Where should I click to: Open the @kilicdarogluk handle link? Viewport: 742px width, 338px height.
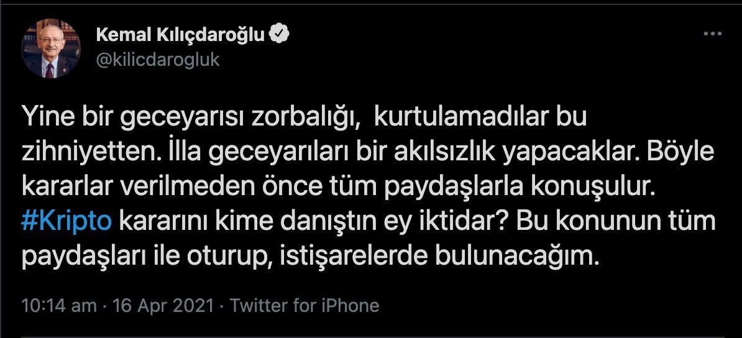click(x=158, y=60)
